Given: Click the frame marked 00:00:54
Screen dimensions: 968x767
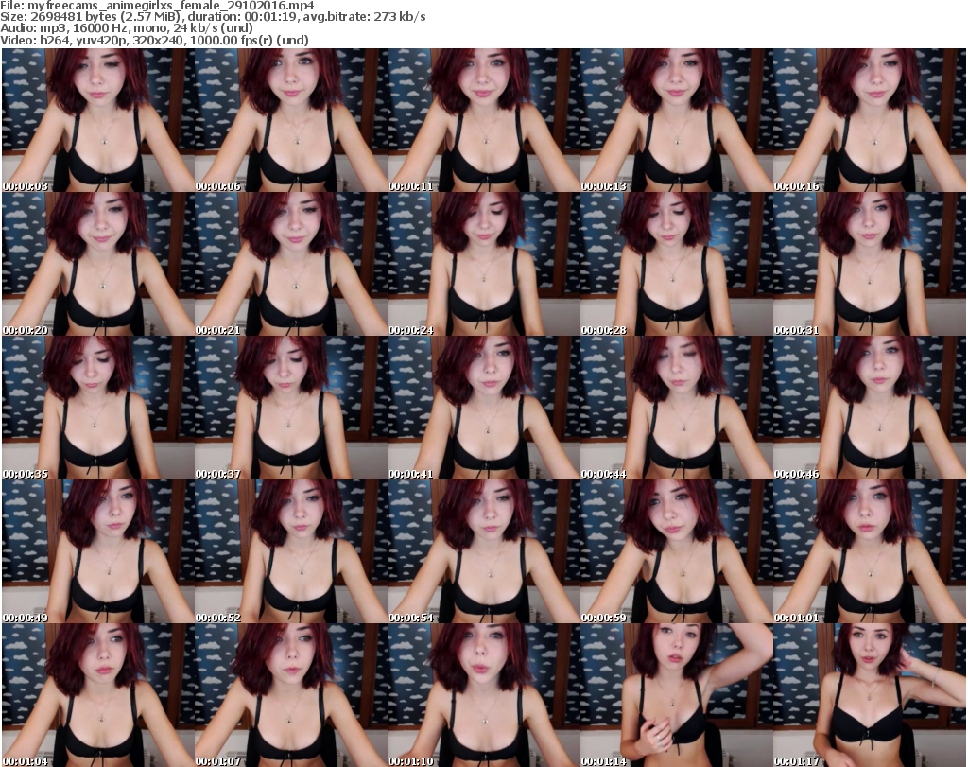Looking at the screenshot, I should point(483,551).
